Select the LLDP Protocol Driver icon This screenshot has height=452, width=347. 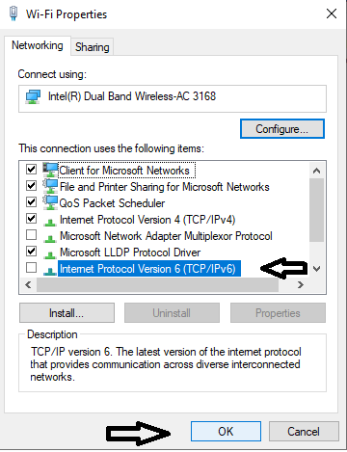pos(50,254)
